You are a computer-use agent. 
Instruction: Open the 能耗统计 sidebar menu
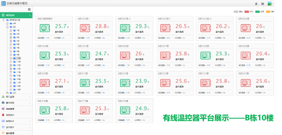[10, 121]
